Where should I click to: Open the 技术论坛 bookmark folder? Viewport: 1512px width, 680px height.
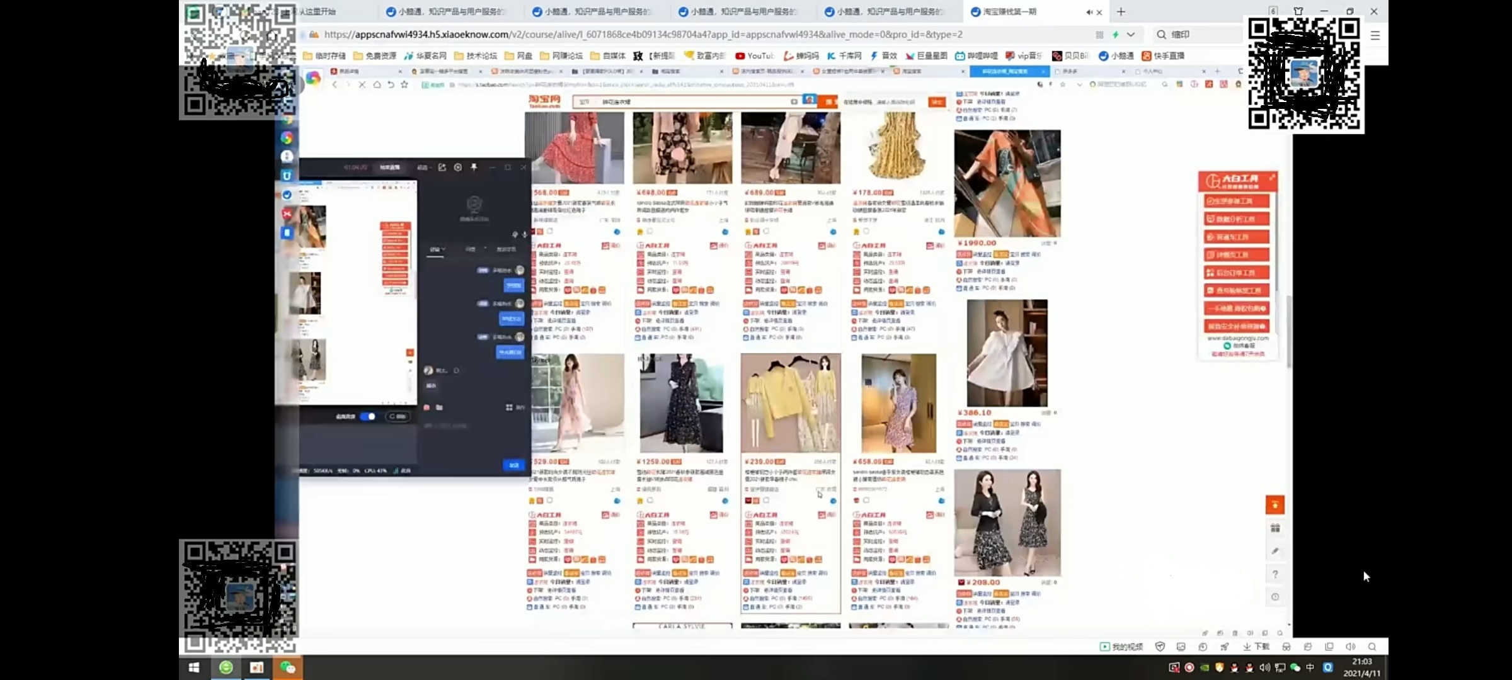click(x=476, y=56)
